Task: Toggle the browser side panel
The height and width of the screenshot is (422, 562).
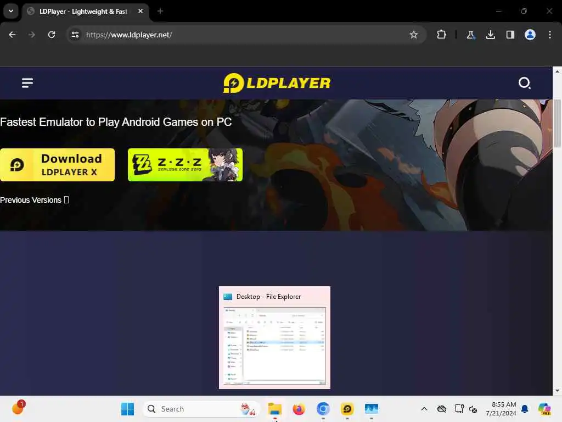Action: 510,35
